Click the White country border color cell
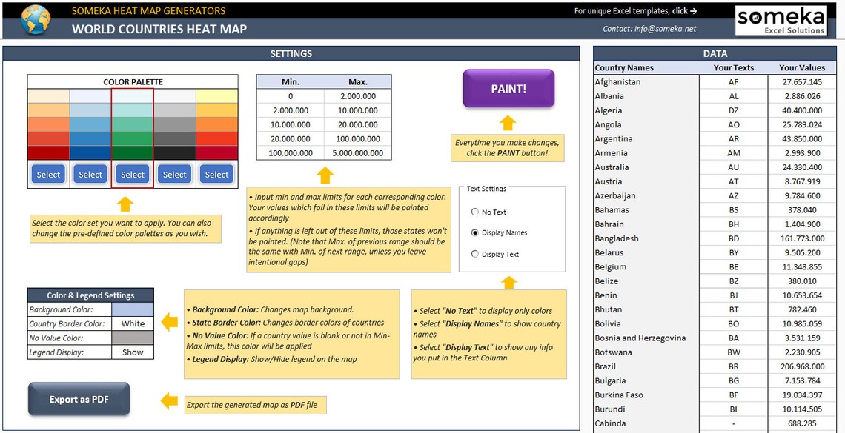The image size is (845, 433). (x=133, y=323)
